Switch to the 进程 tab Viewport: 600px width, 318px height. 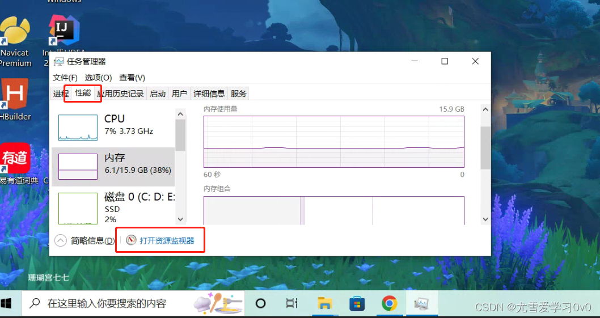[x=60, y=94]
